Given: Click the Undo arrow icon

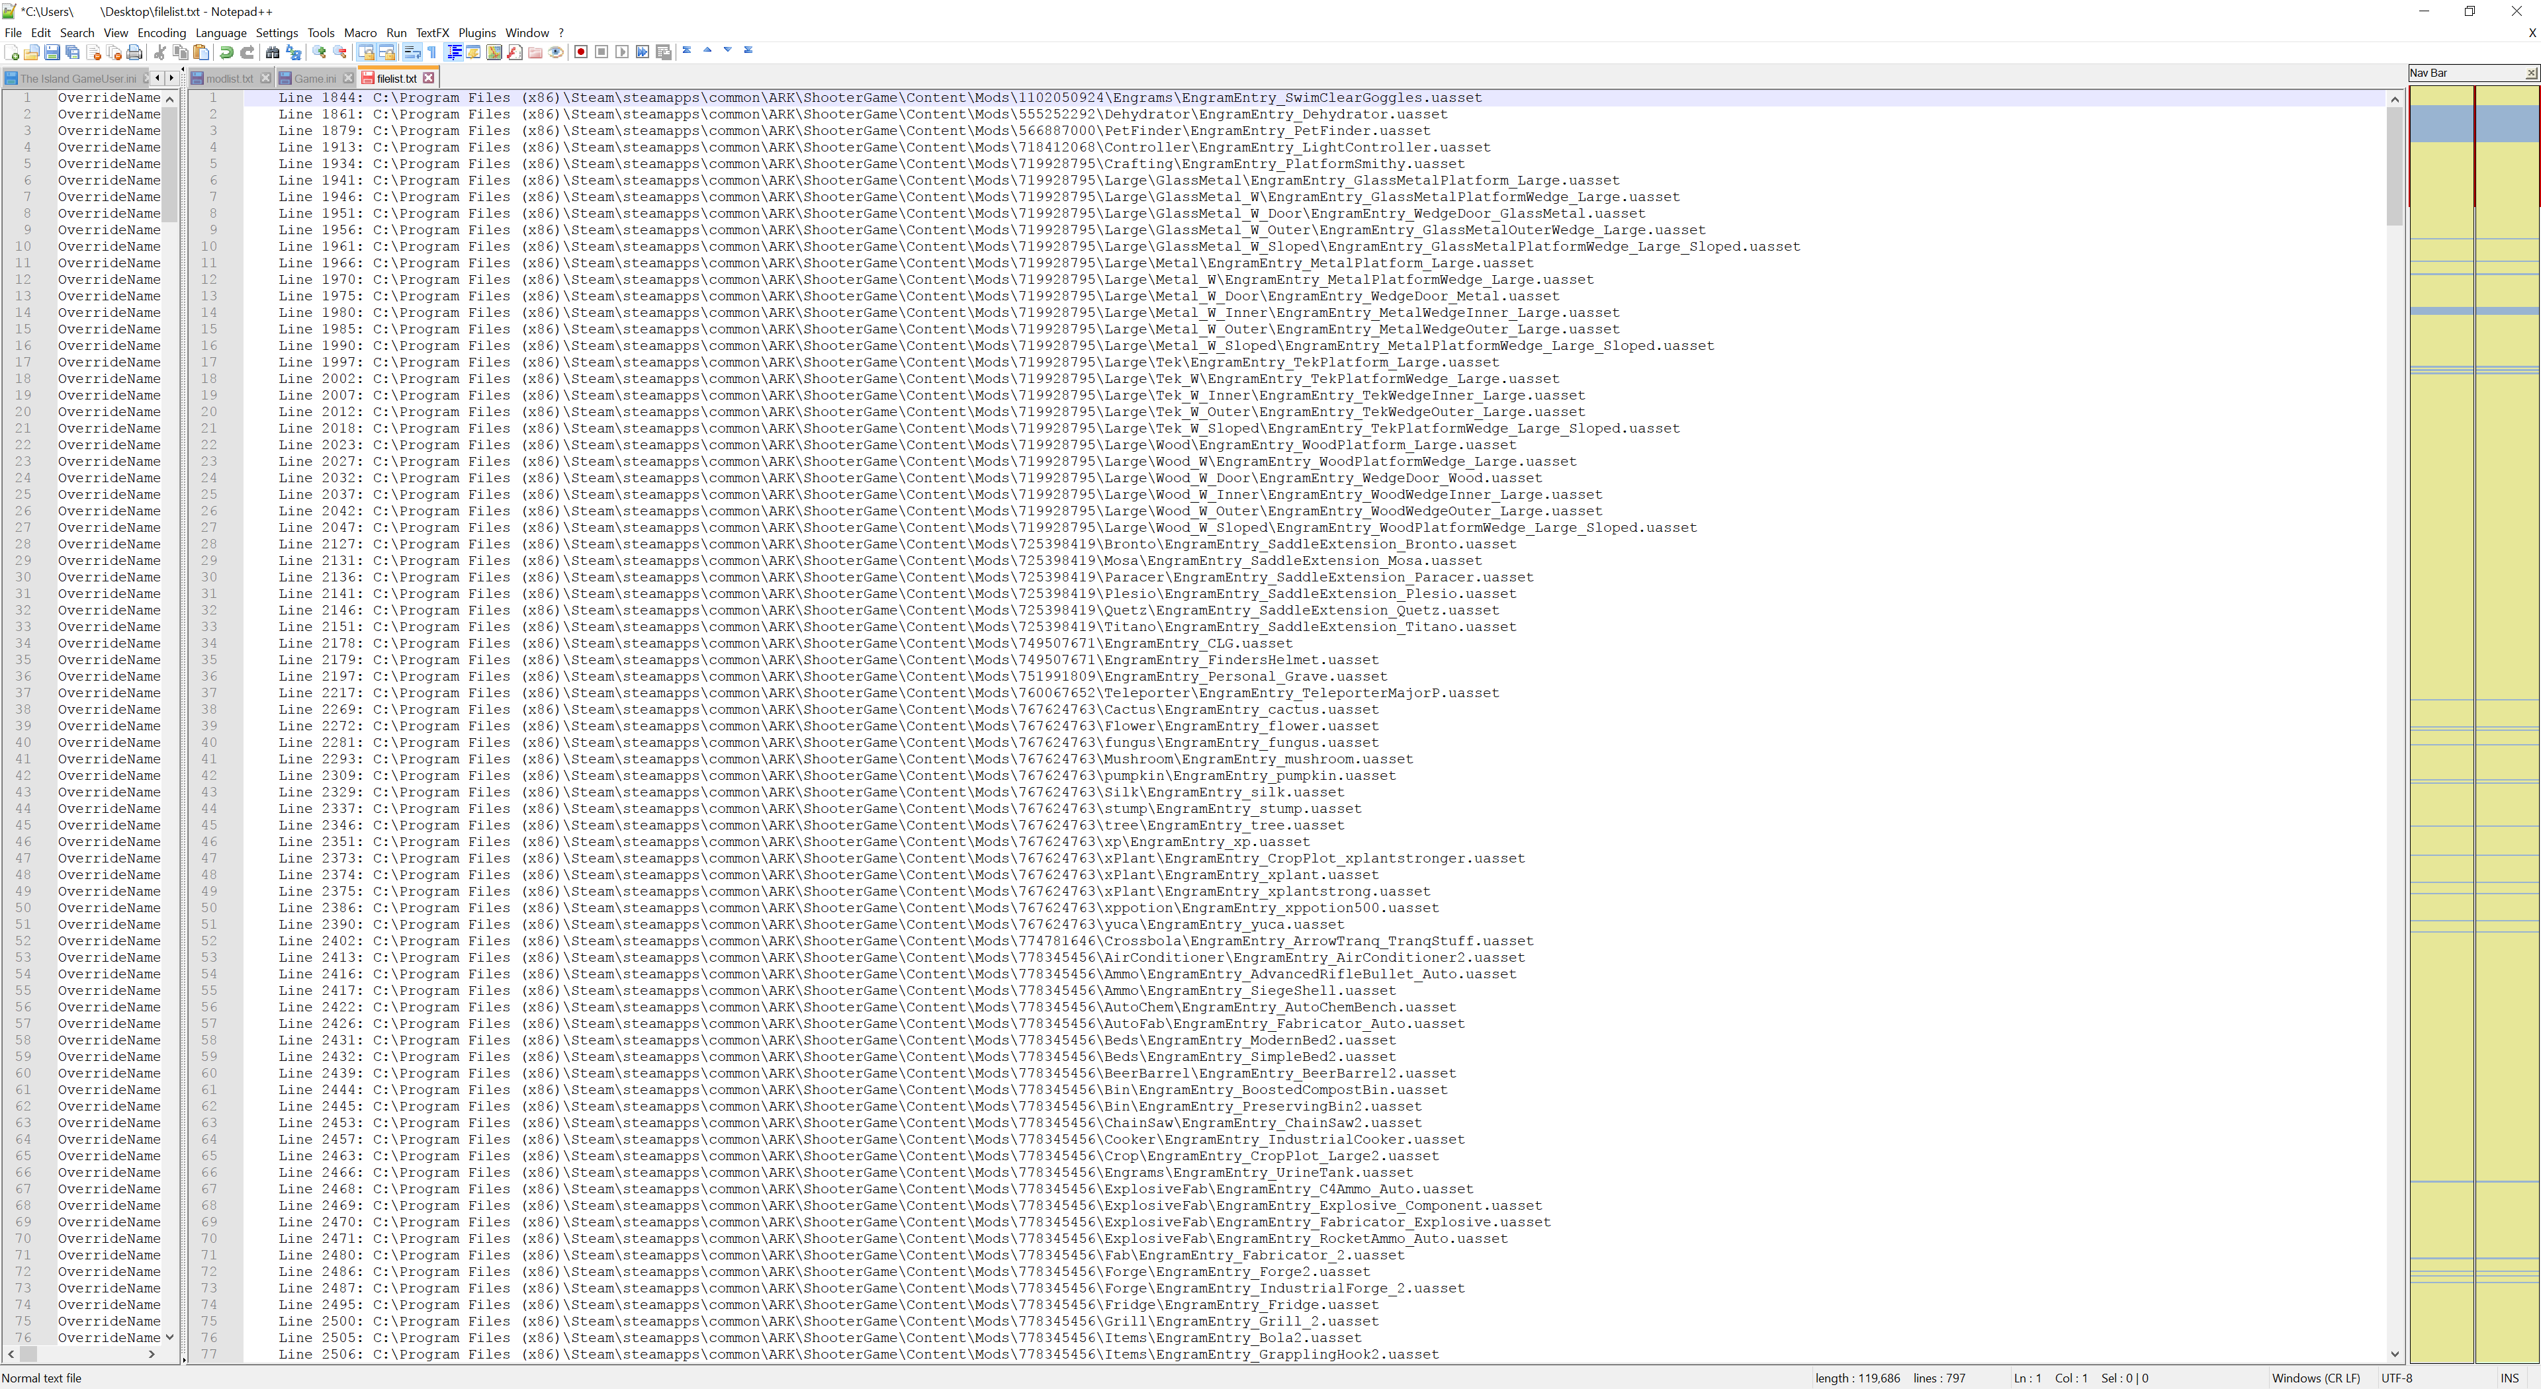Looking at the screenshot, I should [x=227, y=52].
